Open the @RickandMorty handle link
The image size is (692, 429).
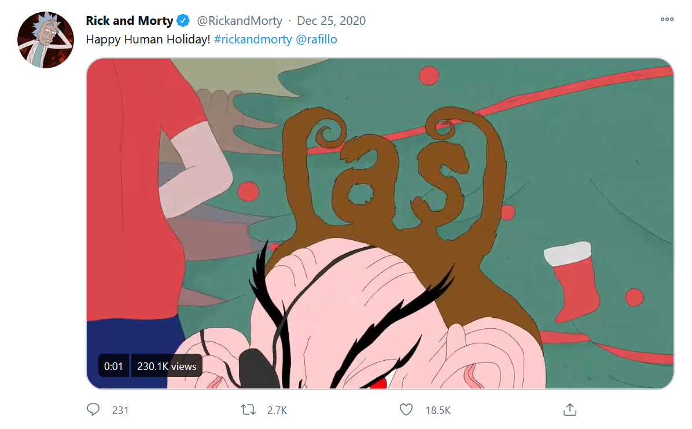click(239, 21)
